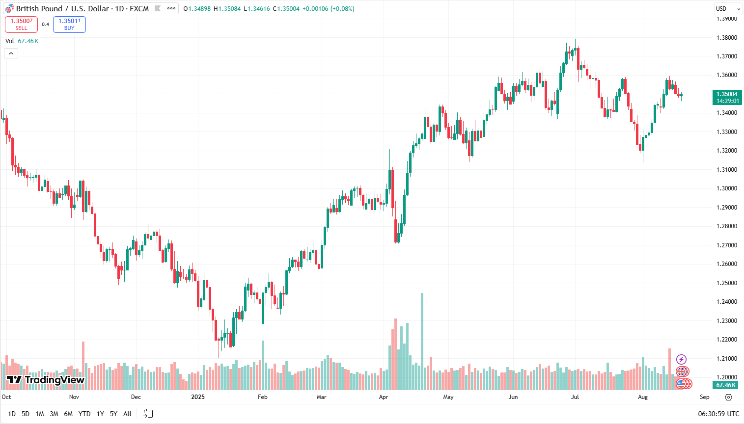The height and width of the screenshot is (424, 744).
Task: Open the three-dot more options menu
Action: (x=171, y=8)
